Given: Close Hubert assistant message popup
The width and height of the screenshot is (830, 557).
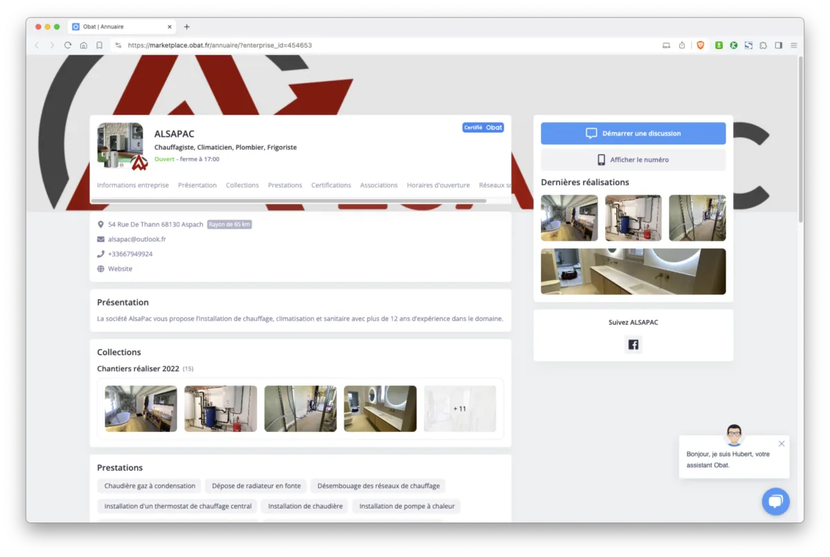Looking at the screenshot, I should click(782, 444).
